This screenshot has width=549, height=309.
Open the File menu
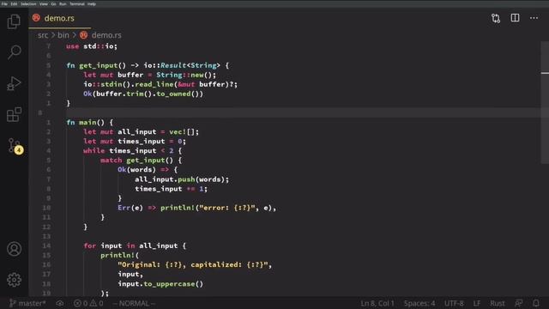(4, 3)
